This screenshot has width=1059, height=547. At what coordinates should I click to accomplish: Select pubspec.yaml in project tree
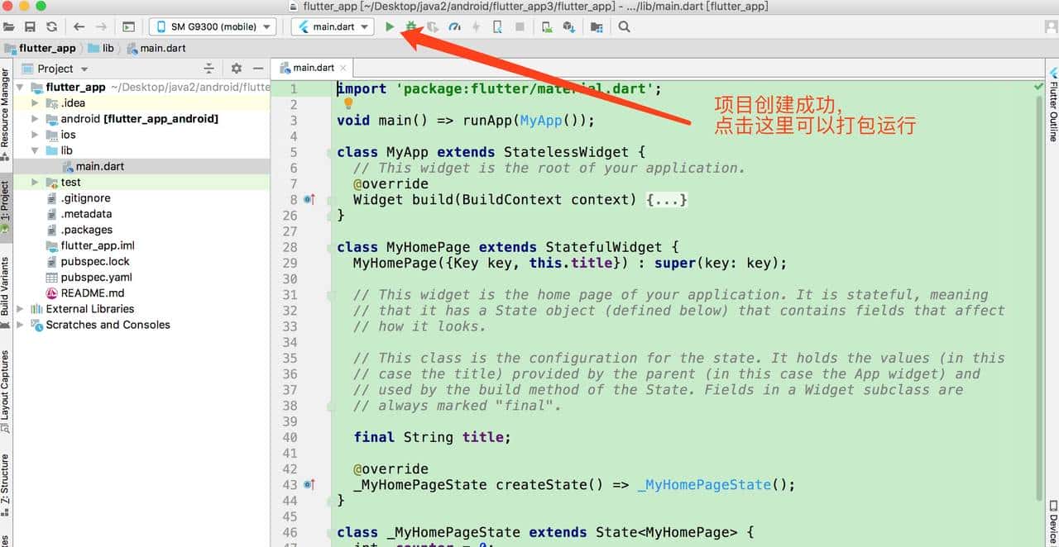pyautogui.click(x=96, y=278)
